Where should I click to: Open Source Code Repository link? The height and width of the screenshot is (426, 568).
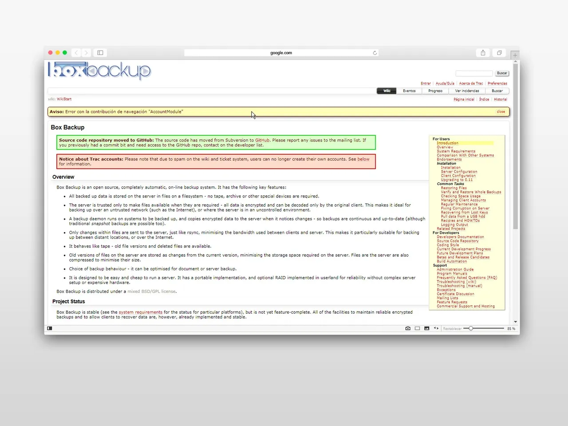coord(458,241)
